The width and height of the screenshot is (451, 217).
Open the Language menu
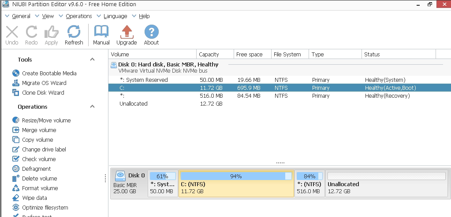[115, 16]
